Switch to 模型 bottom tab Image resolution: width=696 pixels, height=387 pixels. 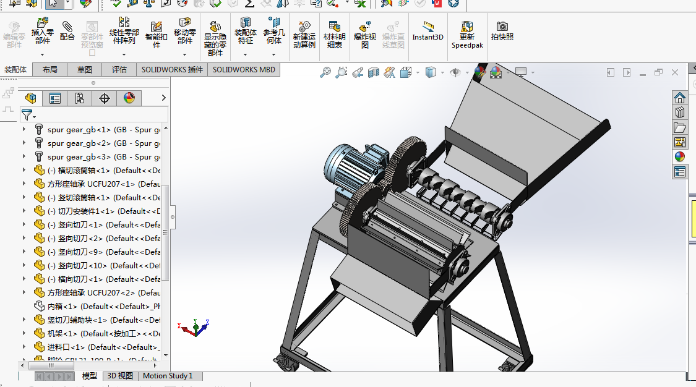89,376
